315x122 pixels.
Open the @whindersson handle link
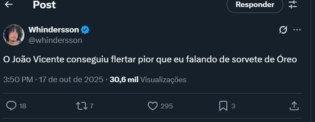click(55, 40)
